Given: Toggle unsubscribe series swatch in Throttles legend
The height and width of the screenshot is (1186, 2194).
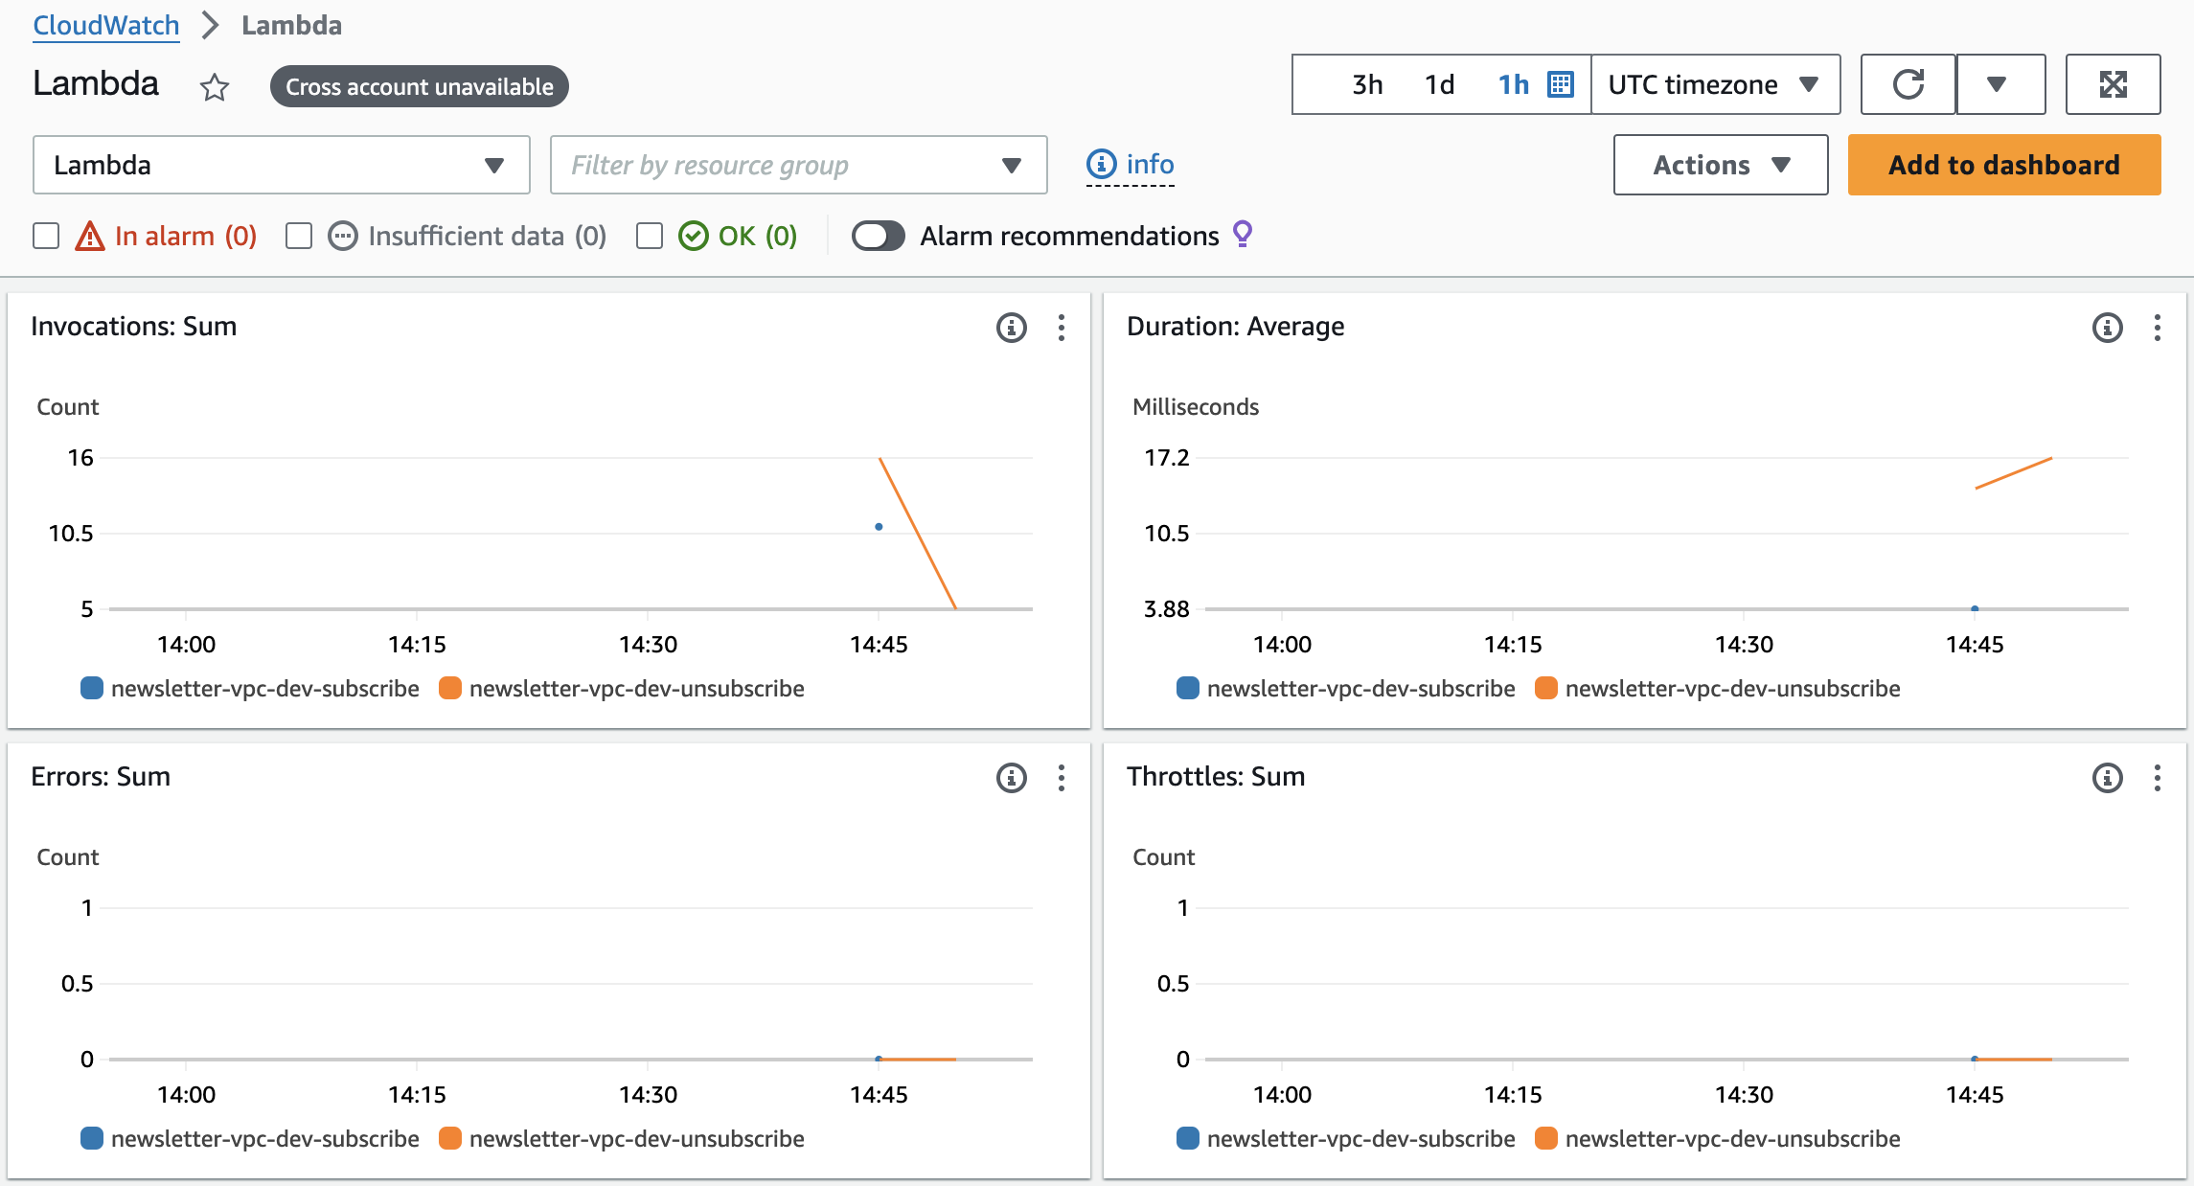Looking at the screenshot, I should [x=1546, y=1138].
